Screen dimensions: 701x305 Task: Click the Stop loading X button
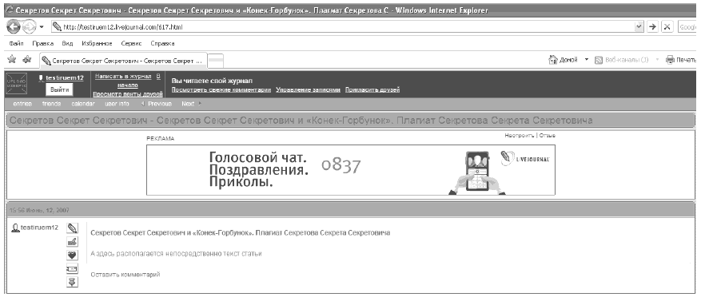tap(667, 27)
